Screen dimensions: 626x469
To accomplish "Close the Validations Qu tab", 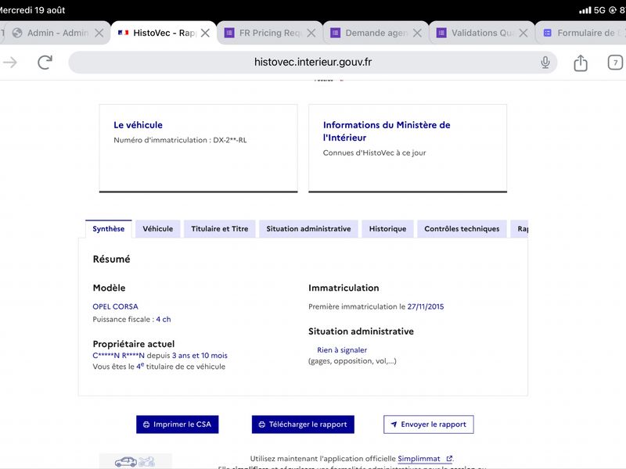I will (x=523, y=33).
